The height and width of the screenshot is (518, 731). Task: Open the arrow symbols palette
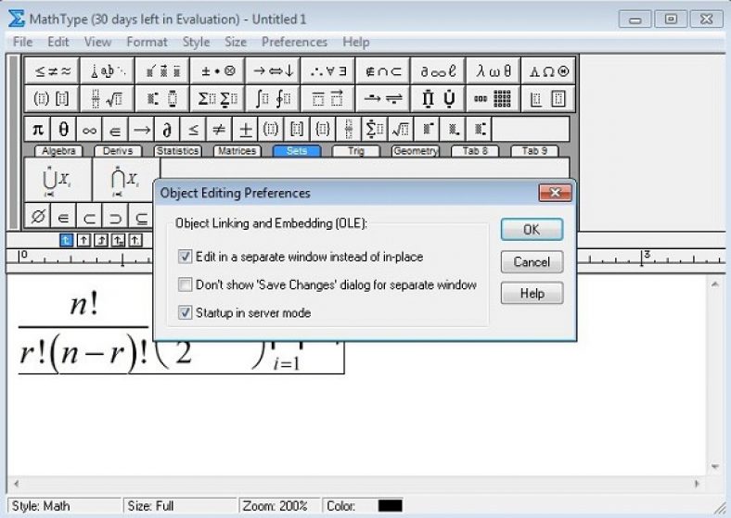[x=273, y=70]
